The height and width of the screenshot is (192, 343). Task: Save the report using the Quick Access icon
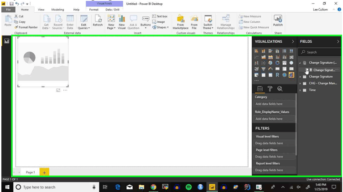point(11,4)
